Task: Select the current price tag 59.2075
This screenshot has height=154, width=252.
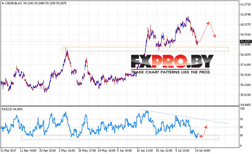Action: pyautogui.click(x=245, y=41)
